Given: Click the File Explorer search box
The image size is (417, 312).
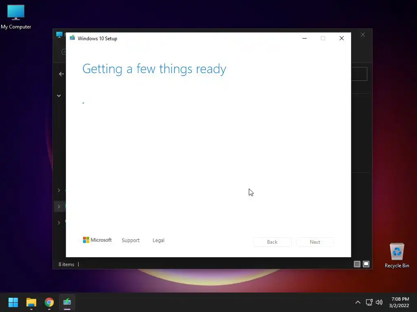Looking at the screenshot, I should 359,74.
